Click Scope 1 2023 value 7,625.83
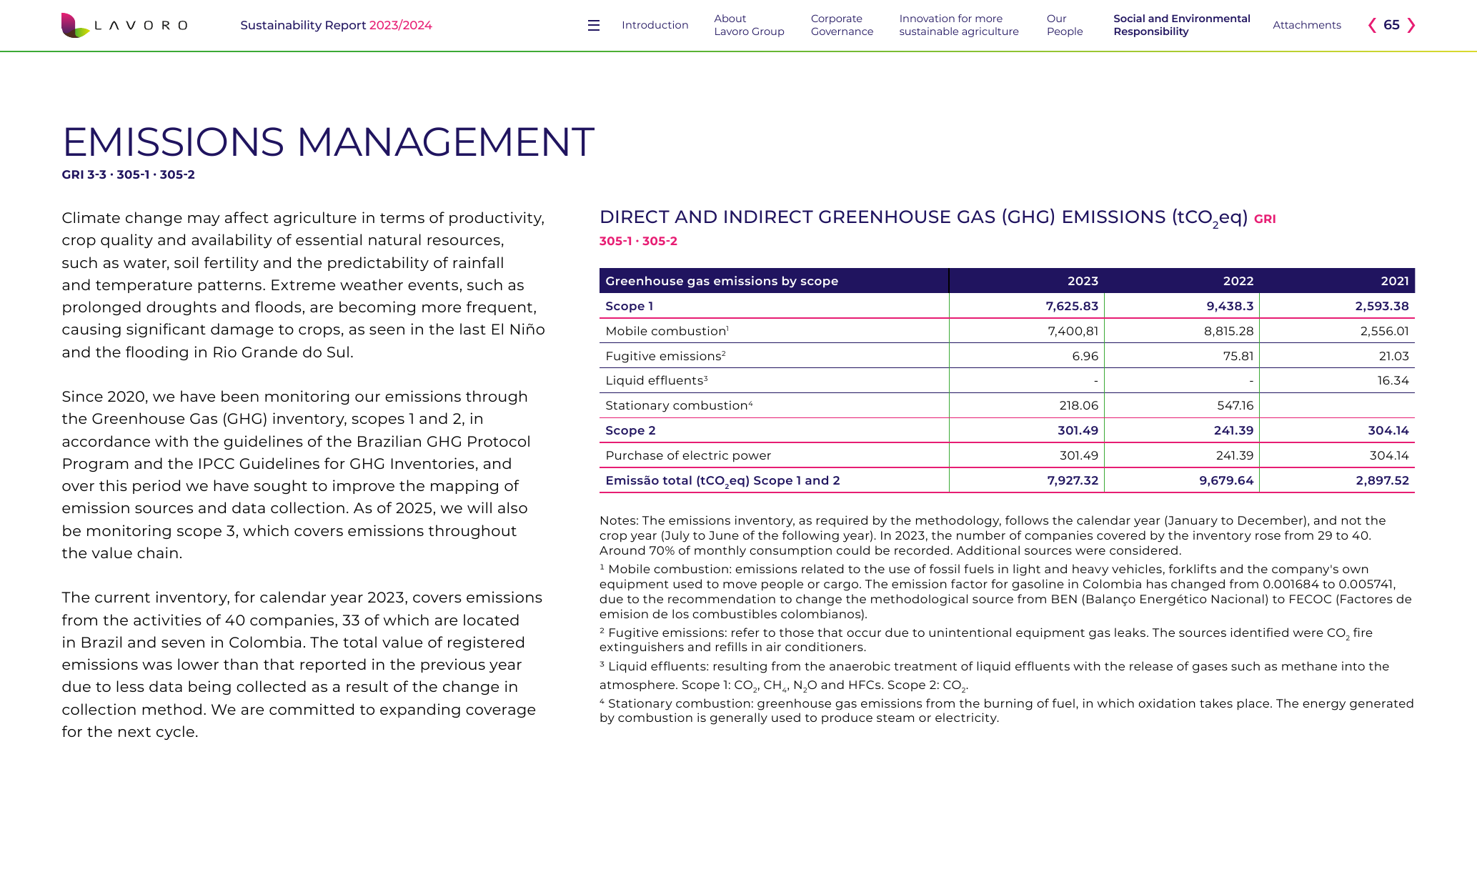Viewport: 1477px width, 887px height. point(1072,306)
